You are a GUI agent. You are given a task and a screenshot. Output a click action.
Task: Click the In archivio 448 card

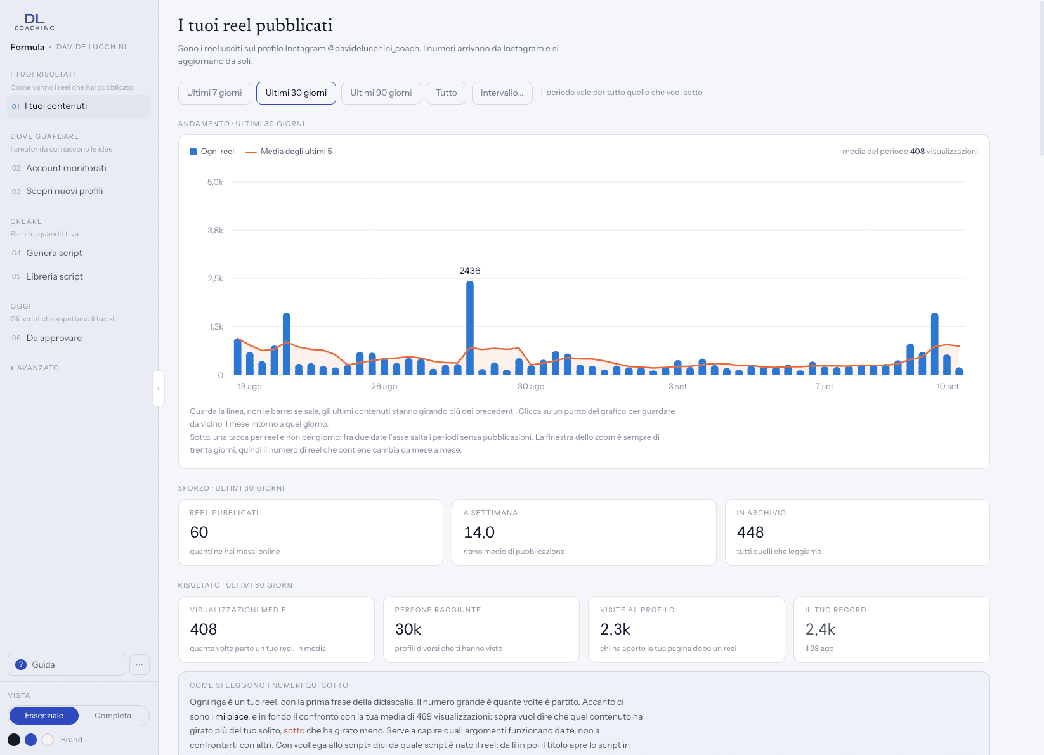[858, 532]
